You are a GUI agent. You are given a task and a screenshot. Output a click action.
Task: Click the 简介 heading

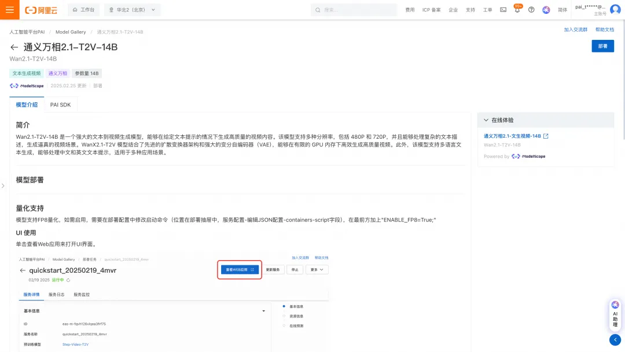coord(23,125)
